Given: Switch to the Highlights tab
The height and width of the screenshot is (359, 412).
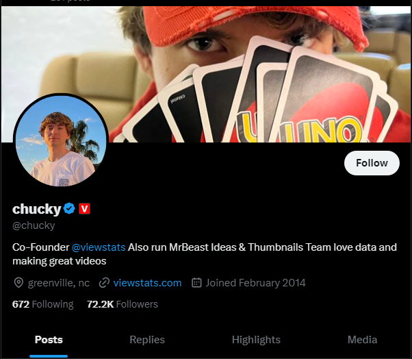Looking at the screenshot, I should pyautogui.click(x=256, y=340).
